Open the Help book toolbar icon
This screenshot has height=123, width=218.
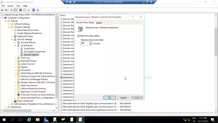click(33, 10)
